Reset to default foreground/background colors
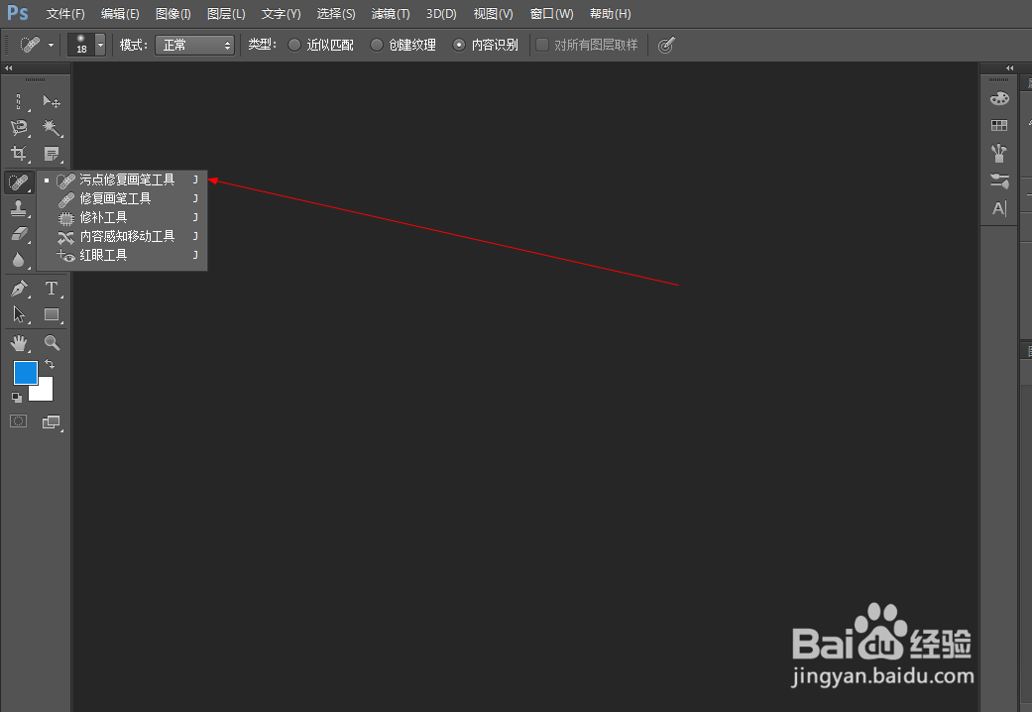Screen dimensions: 1032x712 coord(17,398)
